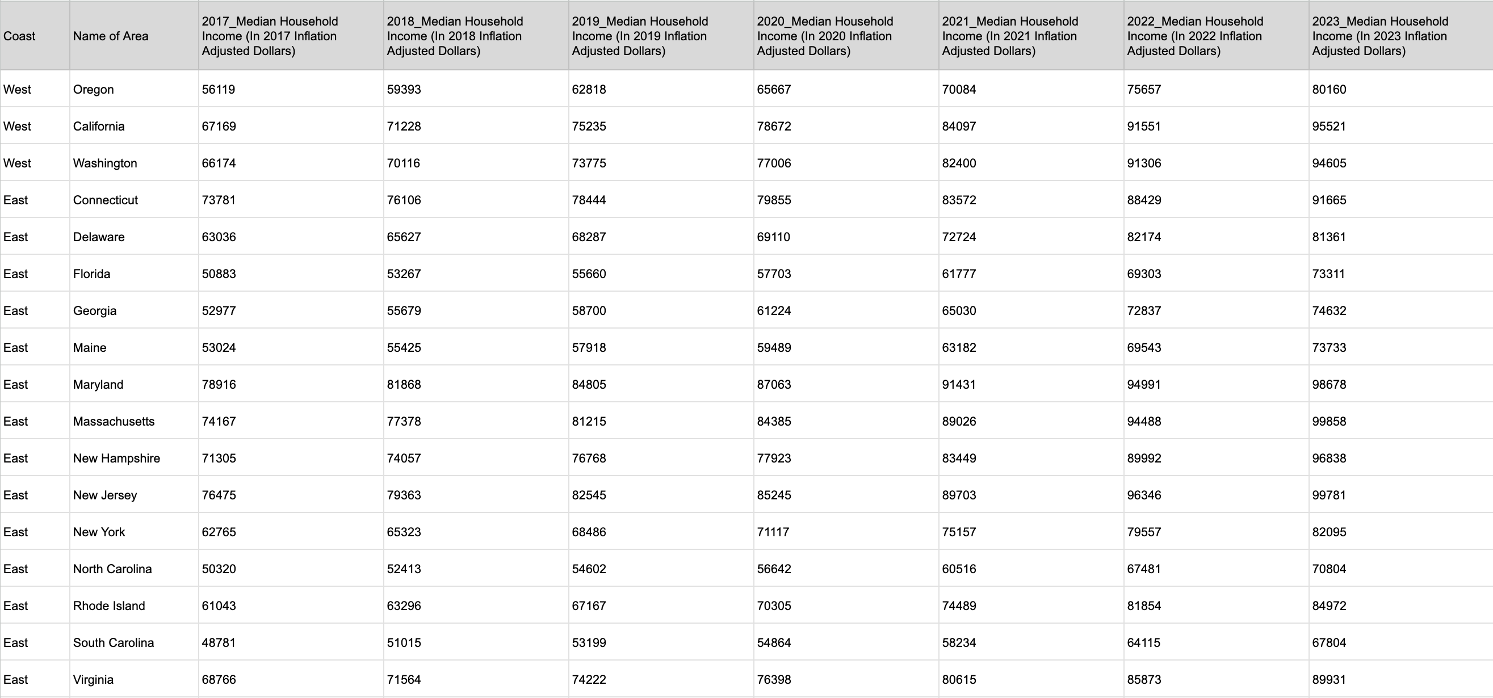Select the Rhode Island name cell

pyautogui.click(x=109, y=606)
